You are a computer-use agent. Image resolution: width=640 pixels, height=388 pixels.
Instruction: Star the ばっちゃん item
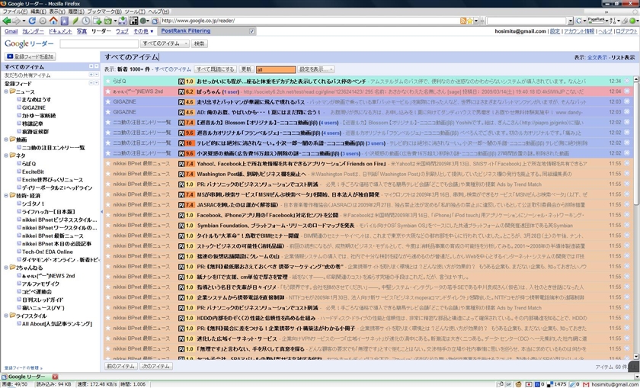pyautogui.click(x=107, y=91)
